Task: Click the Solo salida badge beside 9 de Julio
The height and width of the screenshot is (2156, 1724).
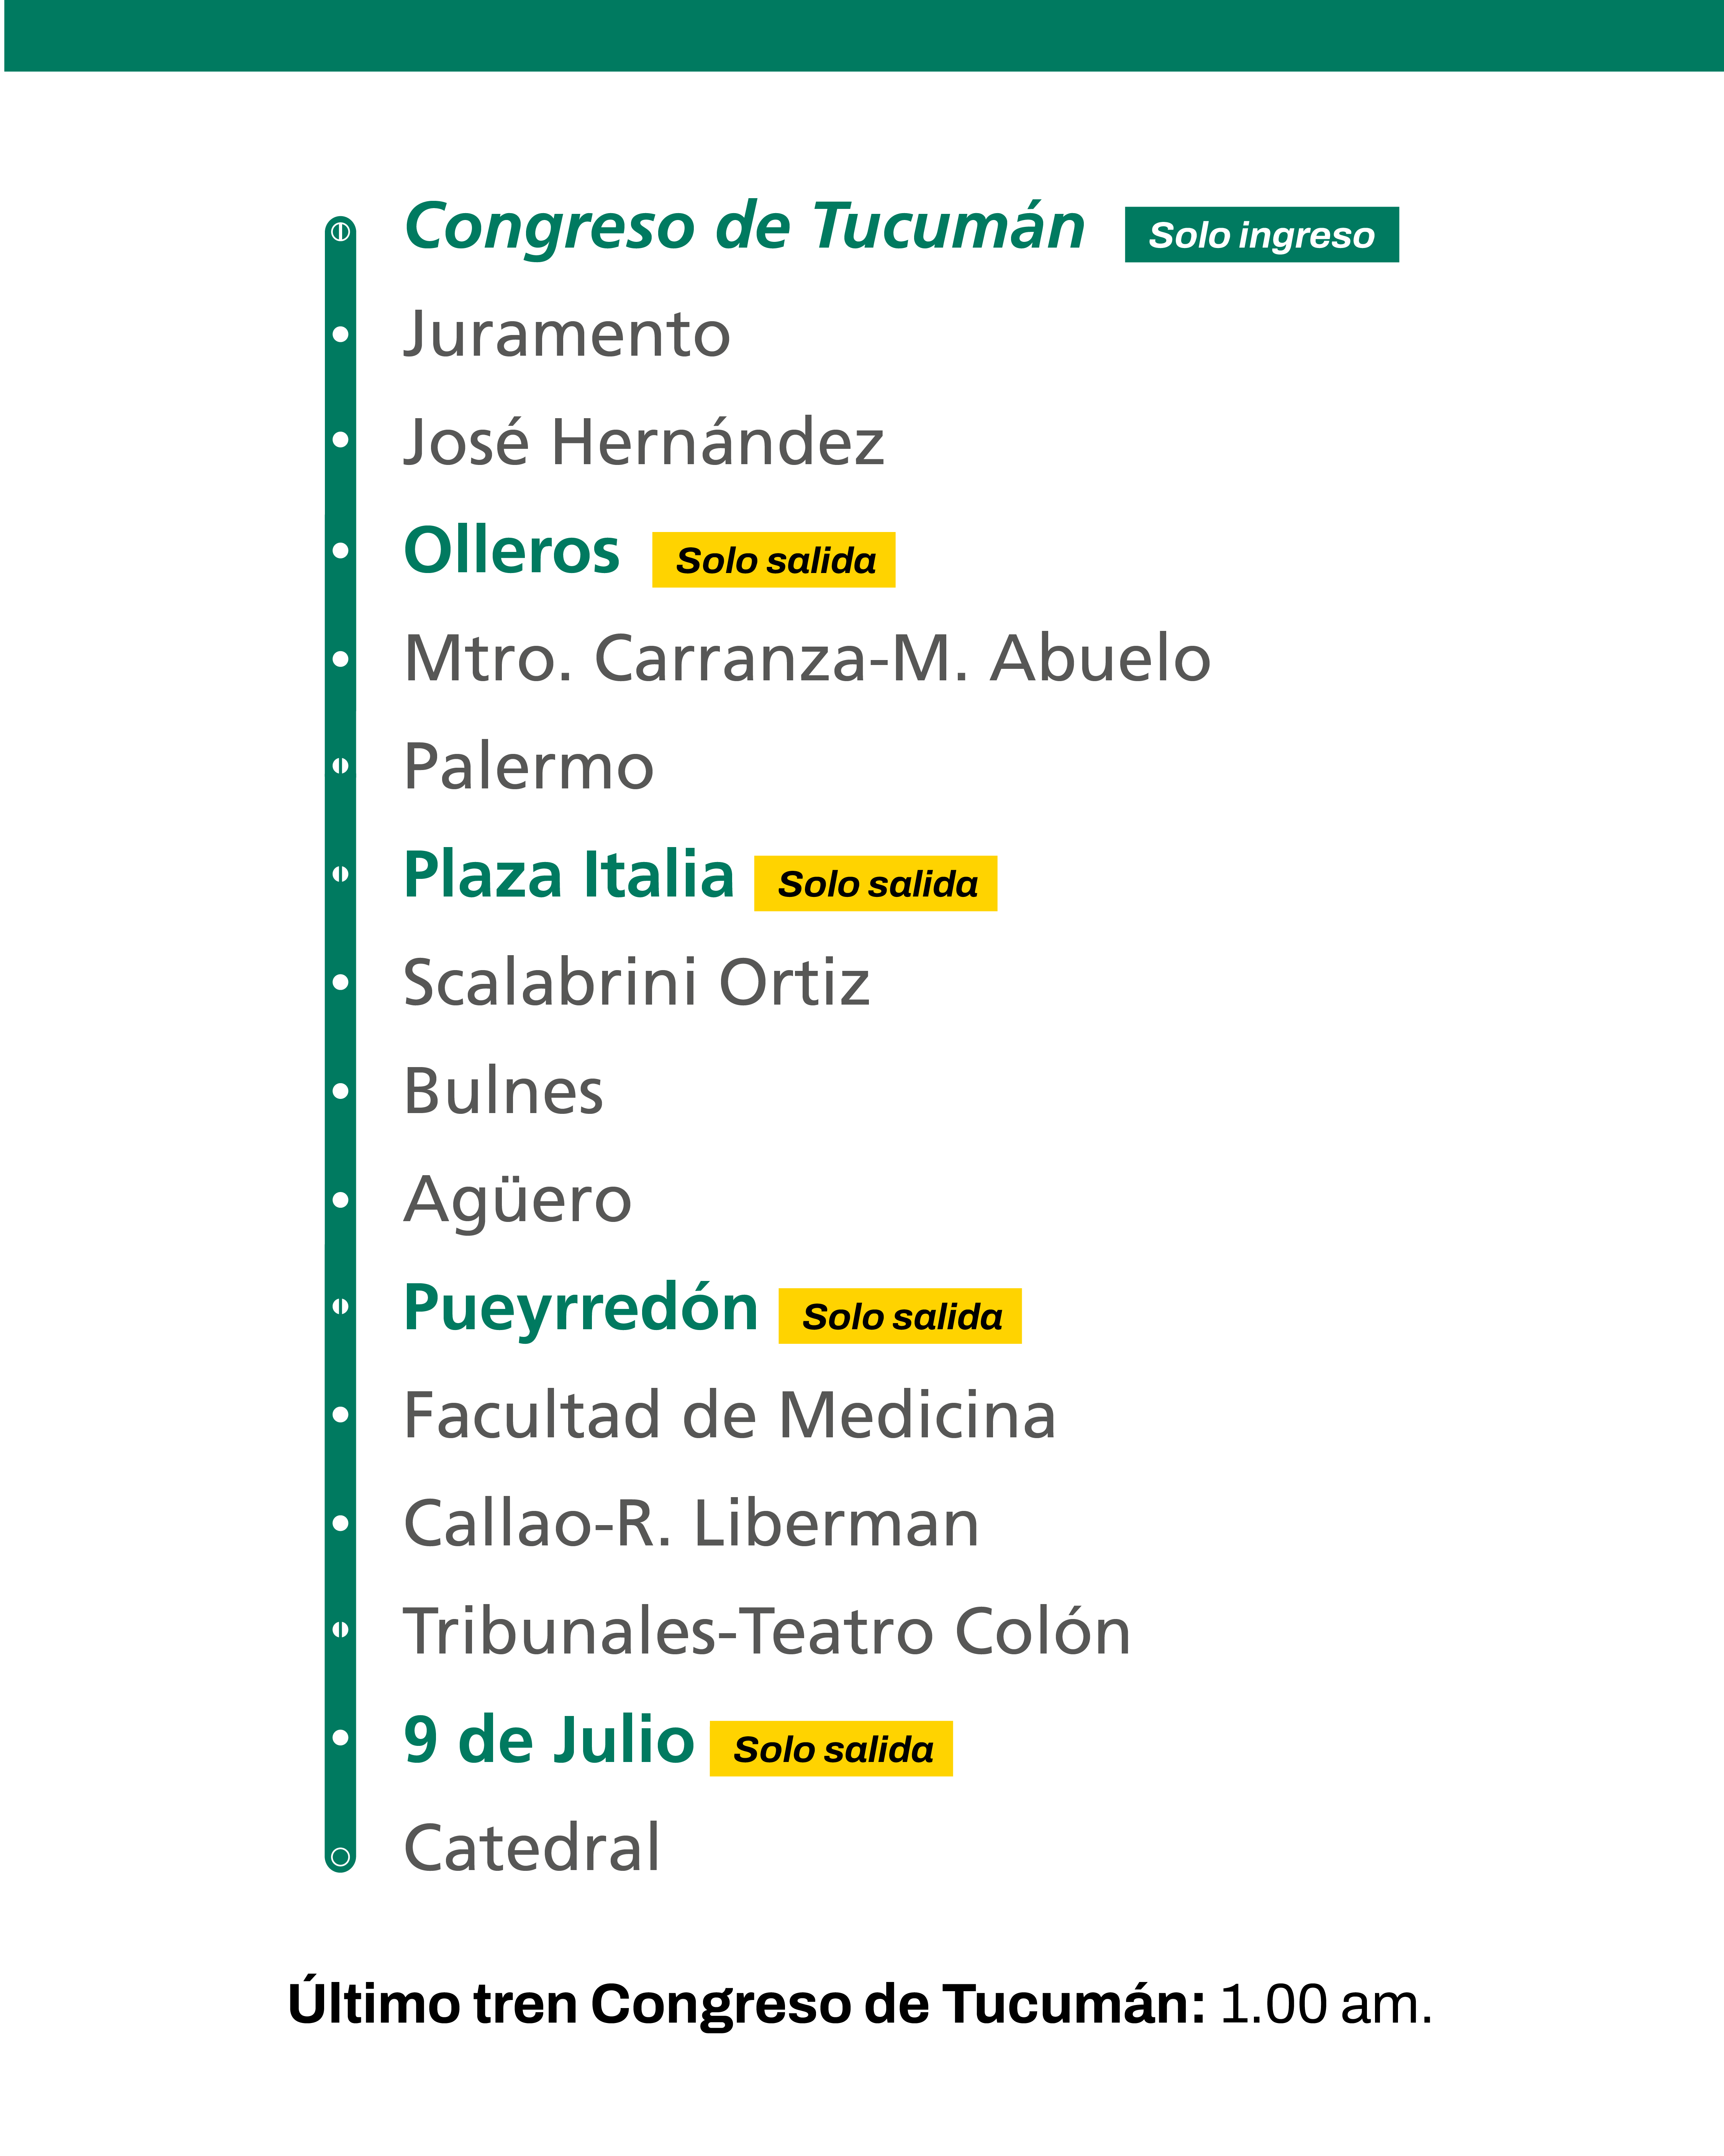Action: (x=831, y=1749)
